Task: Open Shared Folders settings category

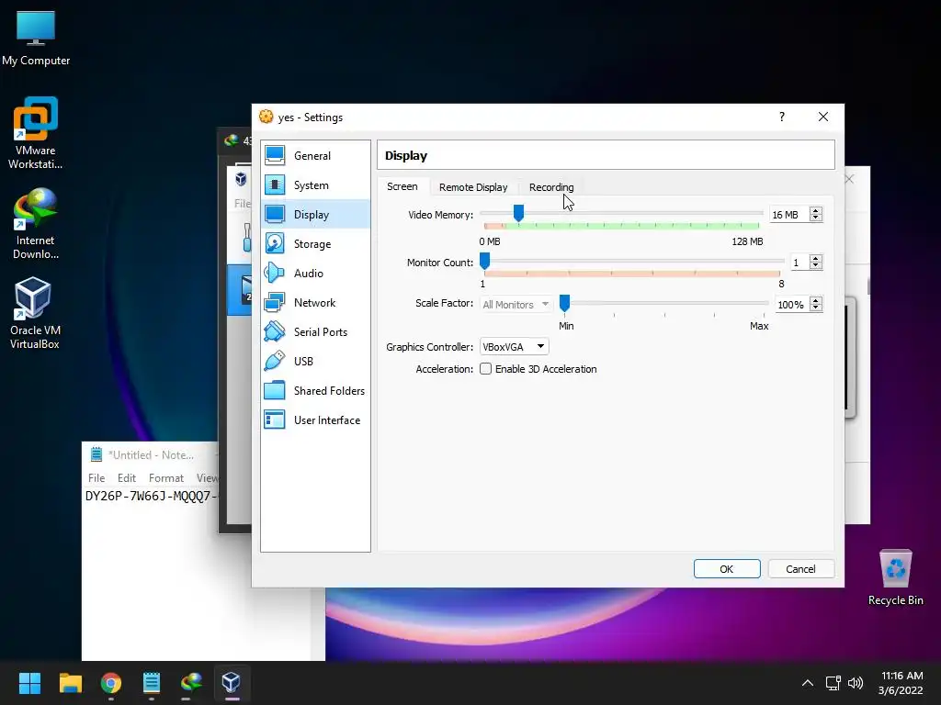Action: pyautogui.click(x=315, y=391)
